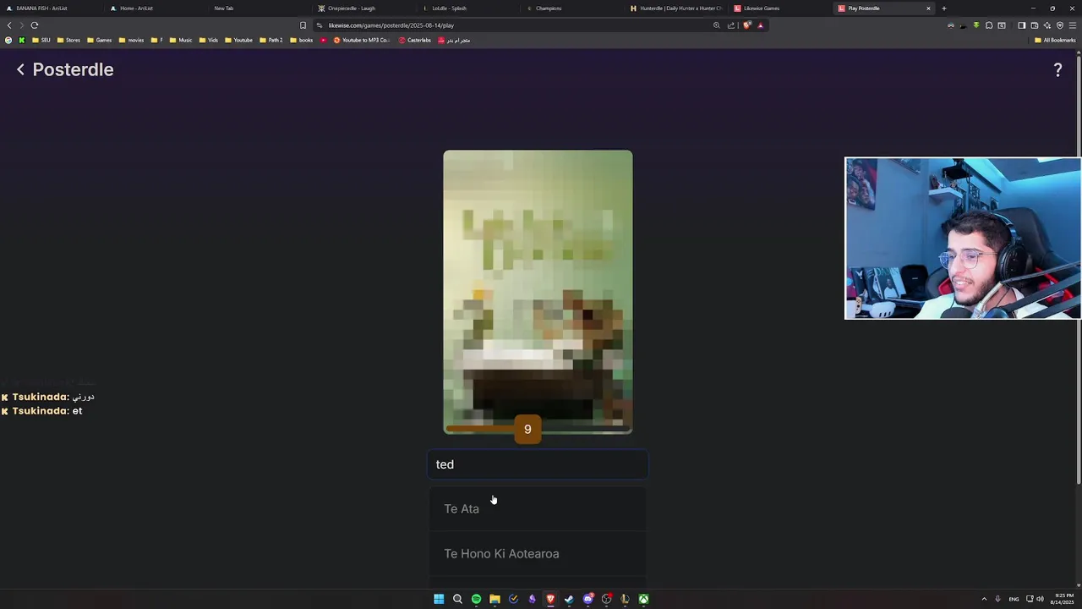The image size is (1082, 609).
Task: Open the Leo AI sparkle icon
Action: point(1046,25)
